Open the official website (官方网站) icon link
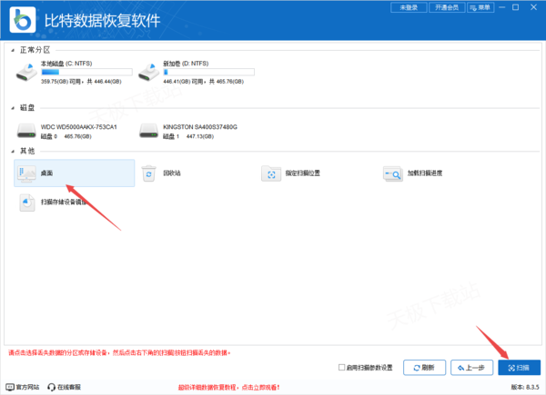 click(10, 387)
